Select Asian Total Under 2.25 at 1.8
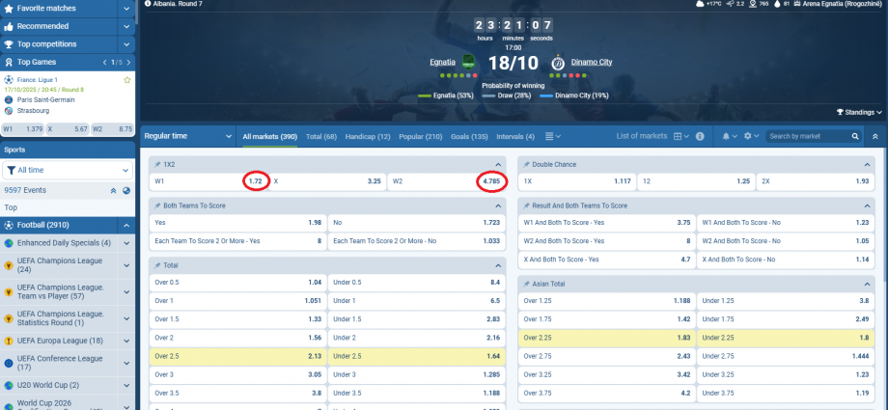Image resolution: width=888 pixels, height=410 pixels. tap(786, 338)
